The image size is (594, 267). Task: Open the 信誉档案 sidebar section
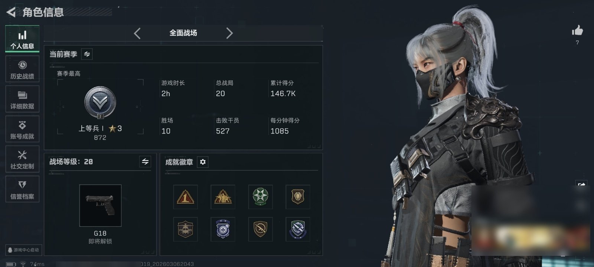point(22,189)
